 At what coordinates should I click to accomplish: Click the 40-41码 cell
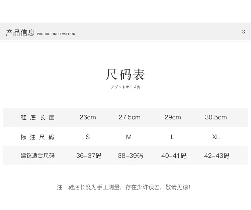pyautogui.click(x=174, y=155)
